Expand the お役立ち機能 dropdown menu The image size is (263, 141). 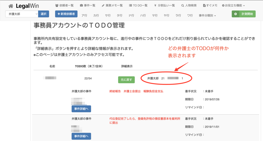tap(233, 5)
